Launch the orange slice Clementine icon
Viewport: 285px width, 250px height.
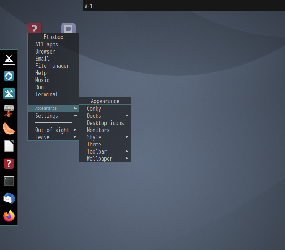[x=9, y=129]
